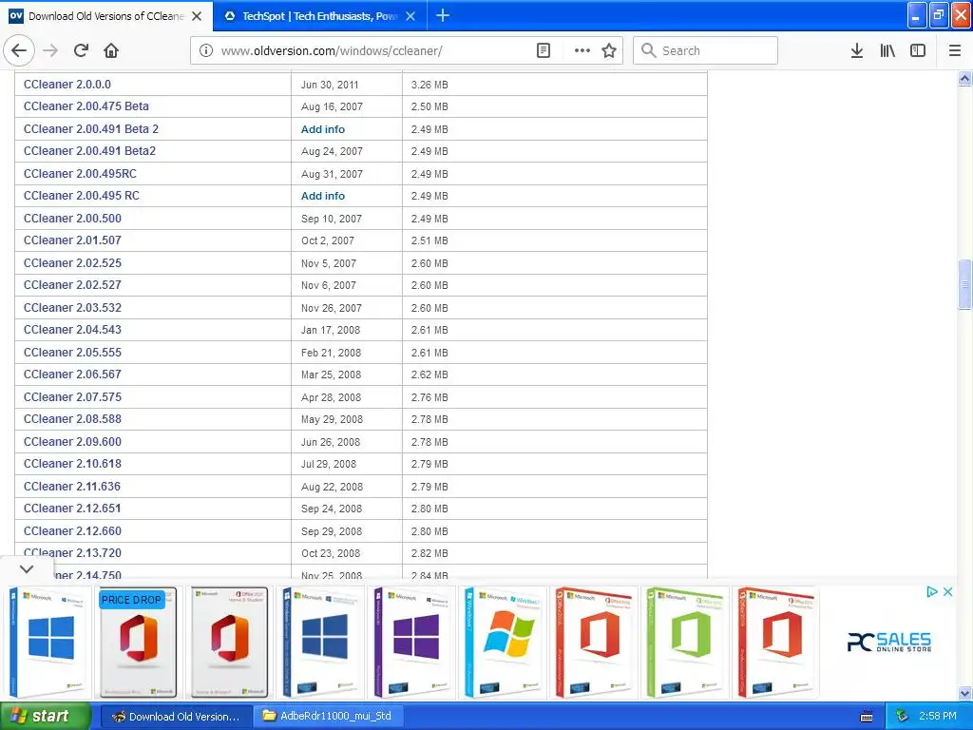This screenshot has height=730, width=973.
Task: Open the Firefox hamburger menu
Action: click(x=955, y=50)
